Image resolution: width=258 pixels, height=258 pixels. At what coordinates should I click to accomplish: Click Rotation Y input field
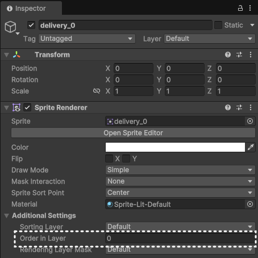click(185, 80)
